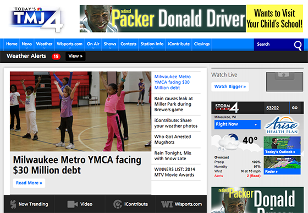Viewport: 308px width, 213px height.
Task: Open Who Got Arrested Mugshots story
Action: pyautogui.click(x=173, y=139)
